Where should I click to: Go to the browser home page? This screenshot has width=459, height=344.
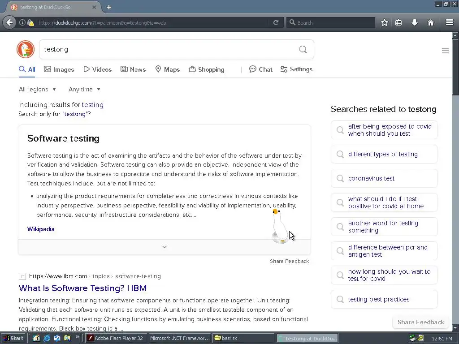click(x=431, y=22)
